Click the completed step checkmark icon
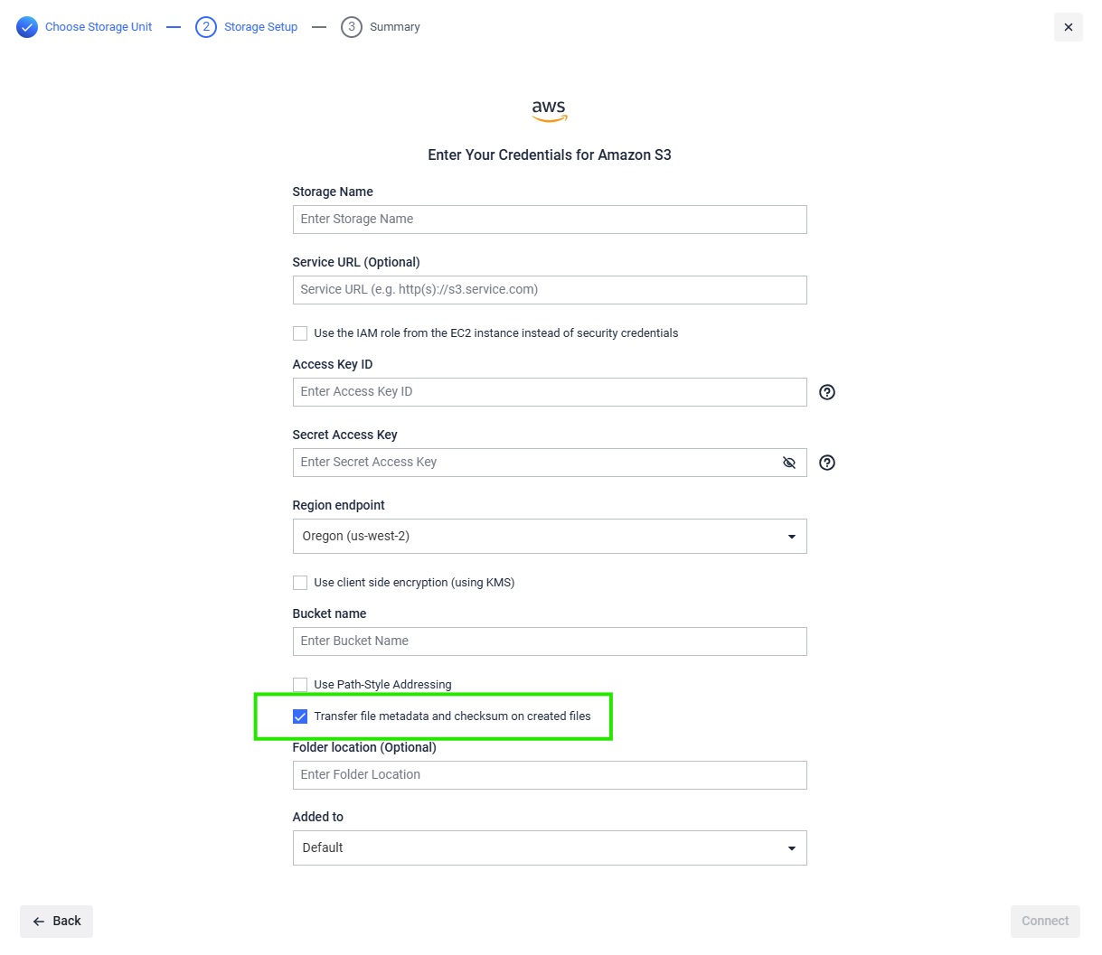The image size is (1102, 955). 27,27
